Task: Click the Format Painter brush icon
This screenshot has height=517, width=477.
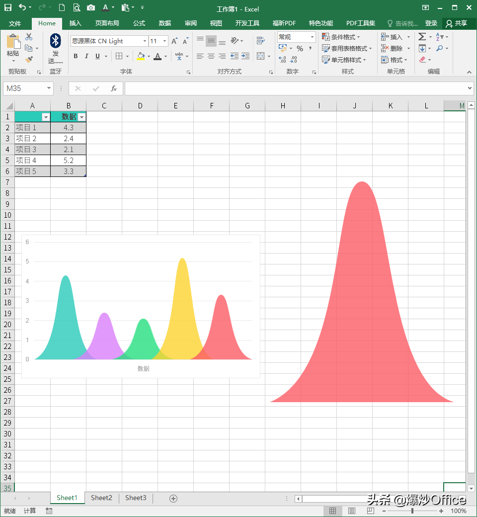Action: (29, 59)
